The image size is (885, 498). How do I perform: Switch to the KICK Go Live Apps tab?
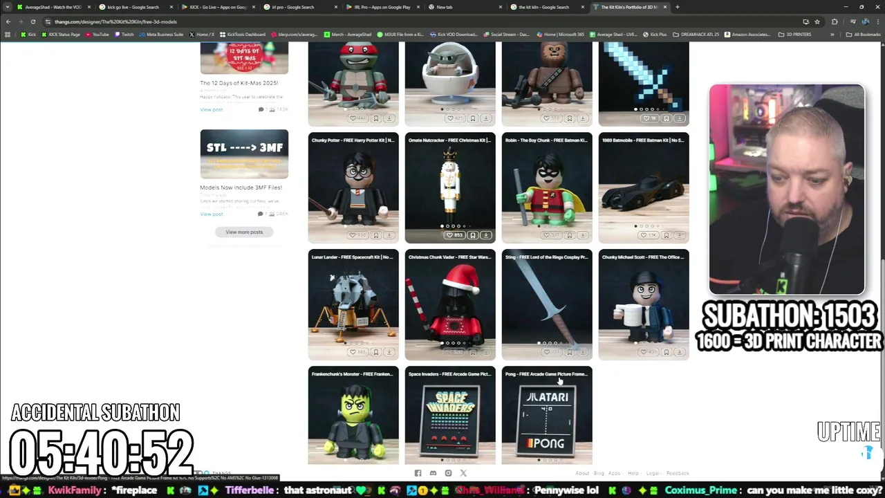click(x=218, y=7)
